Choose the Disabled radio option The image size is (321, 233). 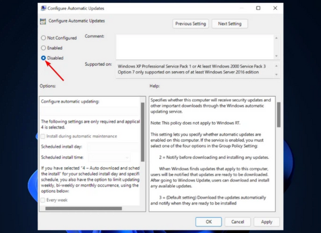pyautogui.click(x=43, y=58)
